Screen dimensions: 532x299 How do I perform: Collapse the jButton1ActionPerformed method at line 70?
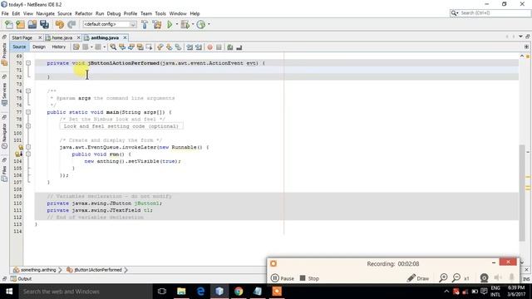coord(28,63)
